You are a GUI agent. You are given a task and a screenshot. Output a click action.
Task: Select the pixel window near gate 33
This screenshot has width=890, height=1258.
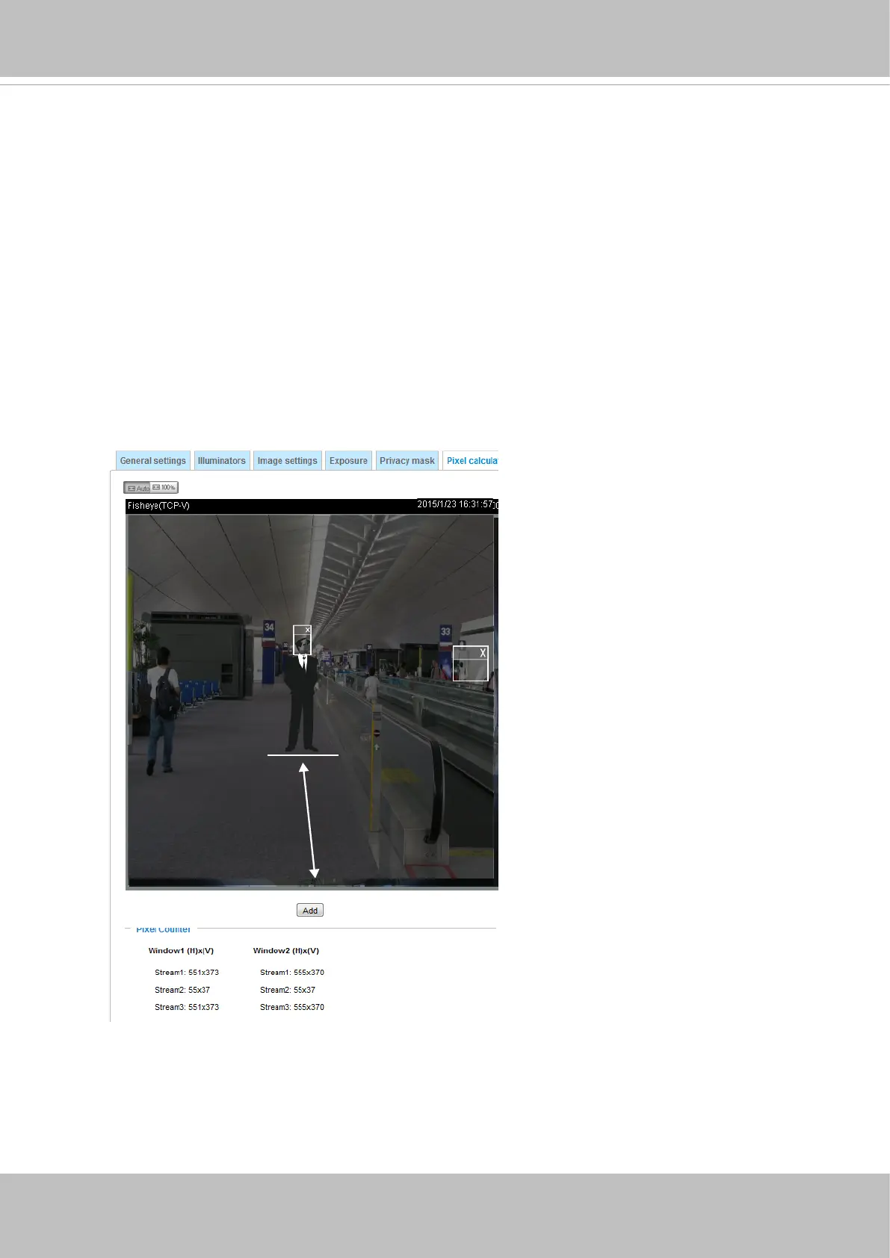(x=470, y=663)
